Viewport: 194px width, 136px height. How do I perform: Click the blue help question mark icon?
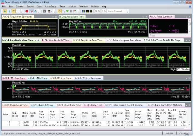[190, 7]
